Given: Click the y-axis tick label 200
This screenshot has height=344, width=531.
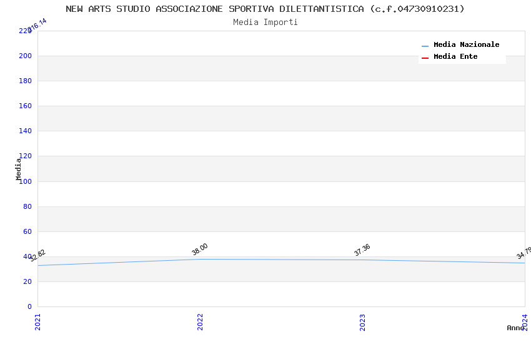Looking at the screenshot, I should (x=26, y=56).
